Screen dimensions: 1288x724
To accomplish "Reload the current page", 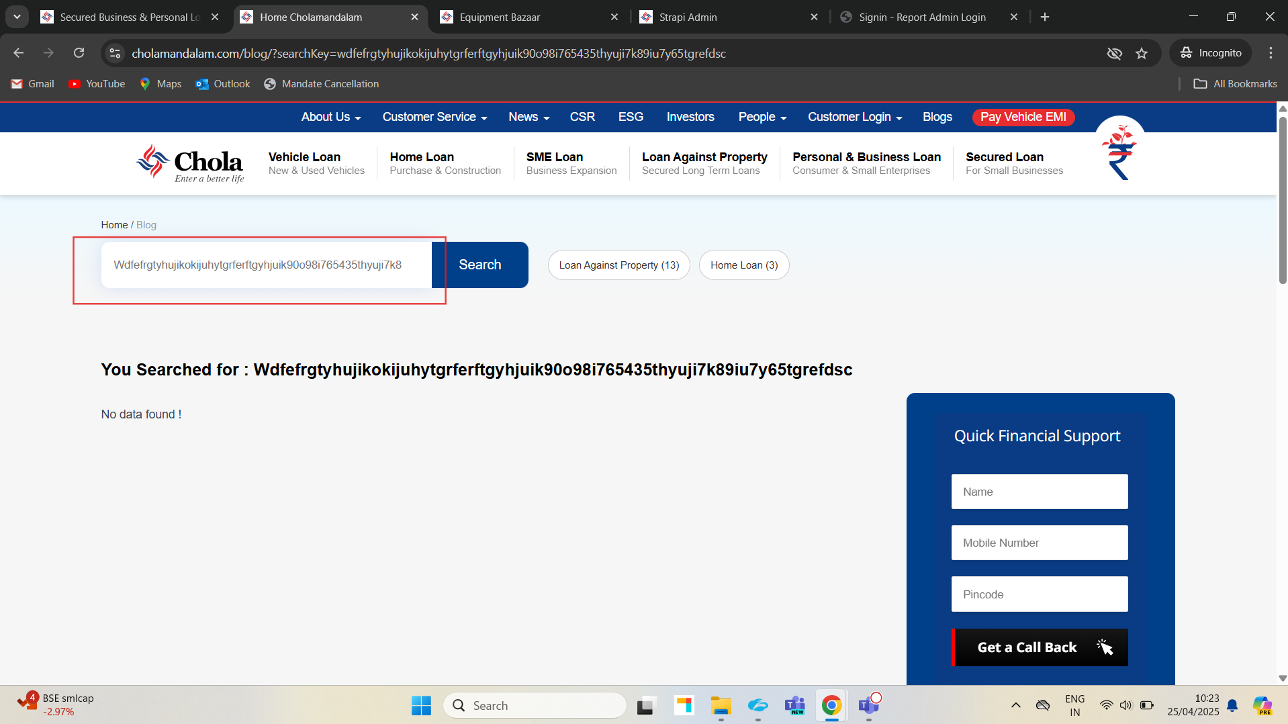I will (79, 53).
